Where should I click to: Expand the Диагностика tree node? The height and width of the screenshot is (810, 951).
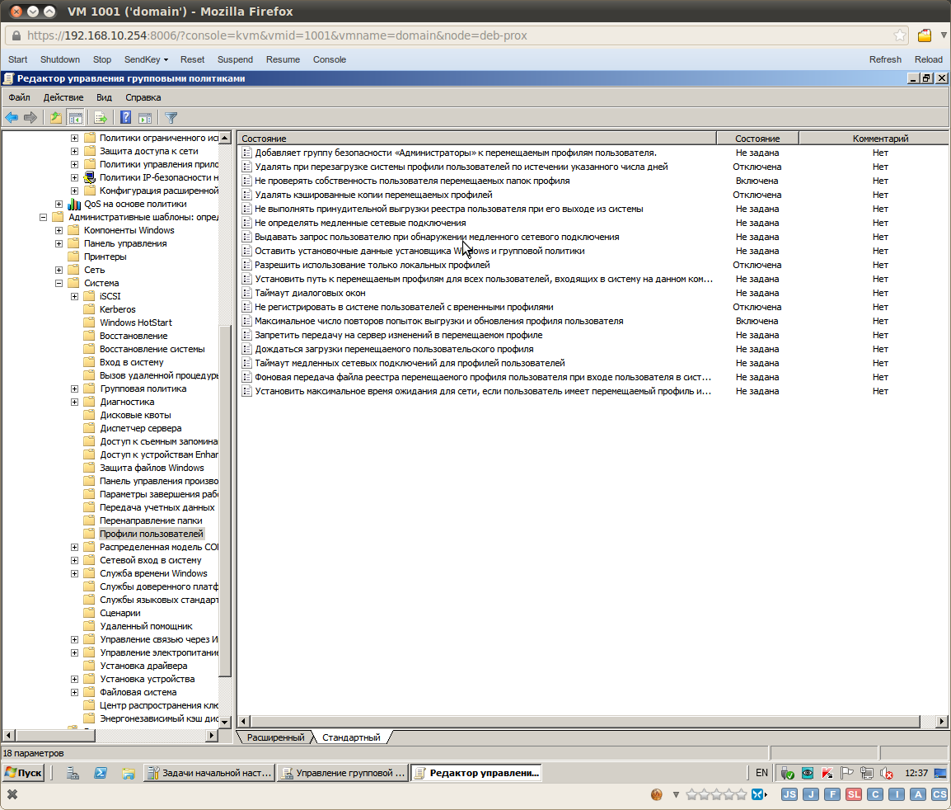(x=75, y=402)
